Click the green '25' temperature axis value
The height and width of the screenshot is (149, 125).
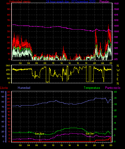pos(115,110)
